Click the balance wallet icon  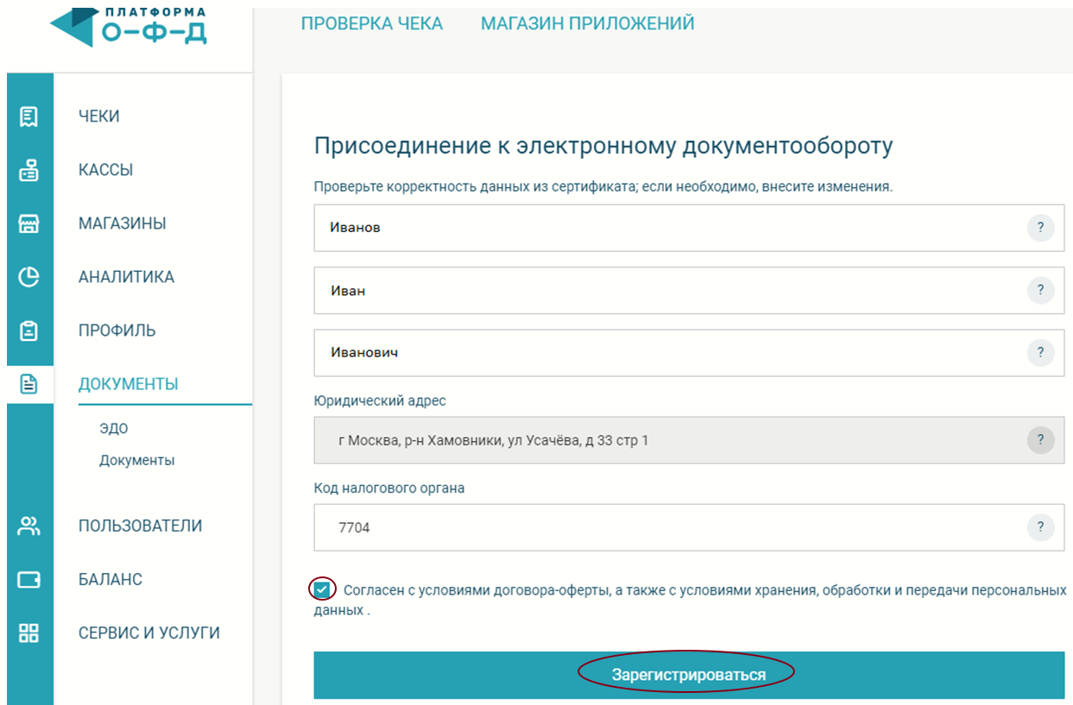click(x=29, y=580)
